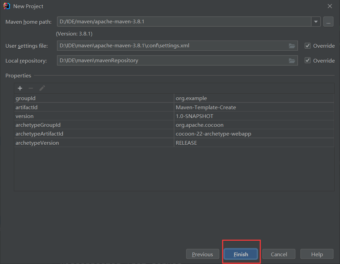The height and width of the screenshot is (264, 340).
Task: Uncheck Override for Local repository
Action: [x=307, y=61]
